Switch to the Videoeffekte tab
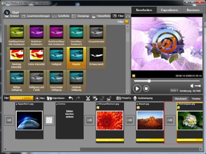The width and height of the screenshot is (206, 154). pyautogui.click(x=101, y=16)
